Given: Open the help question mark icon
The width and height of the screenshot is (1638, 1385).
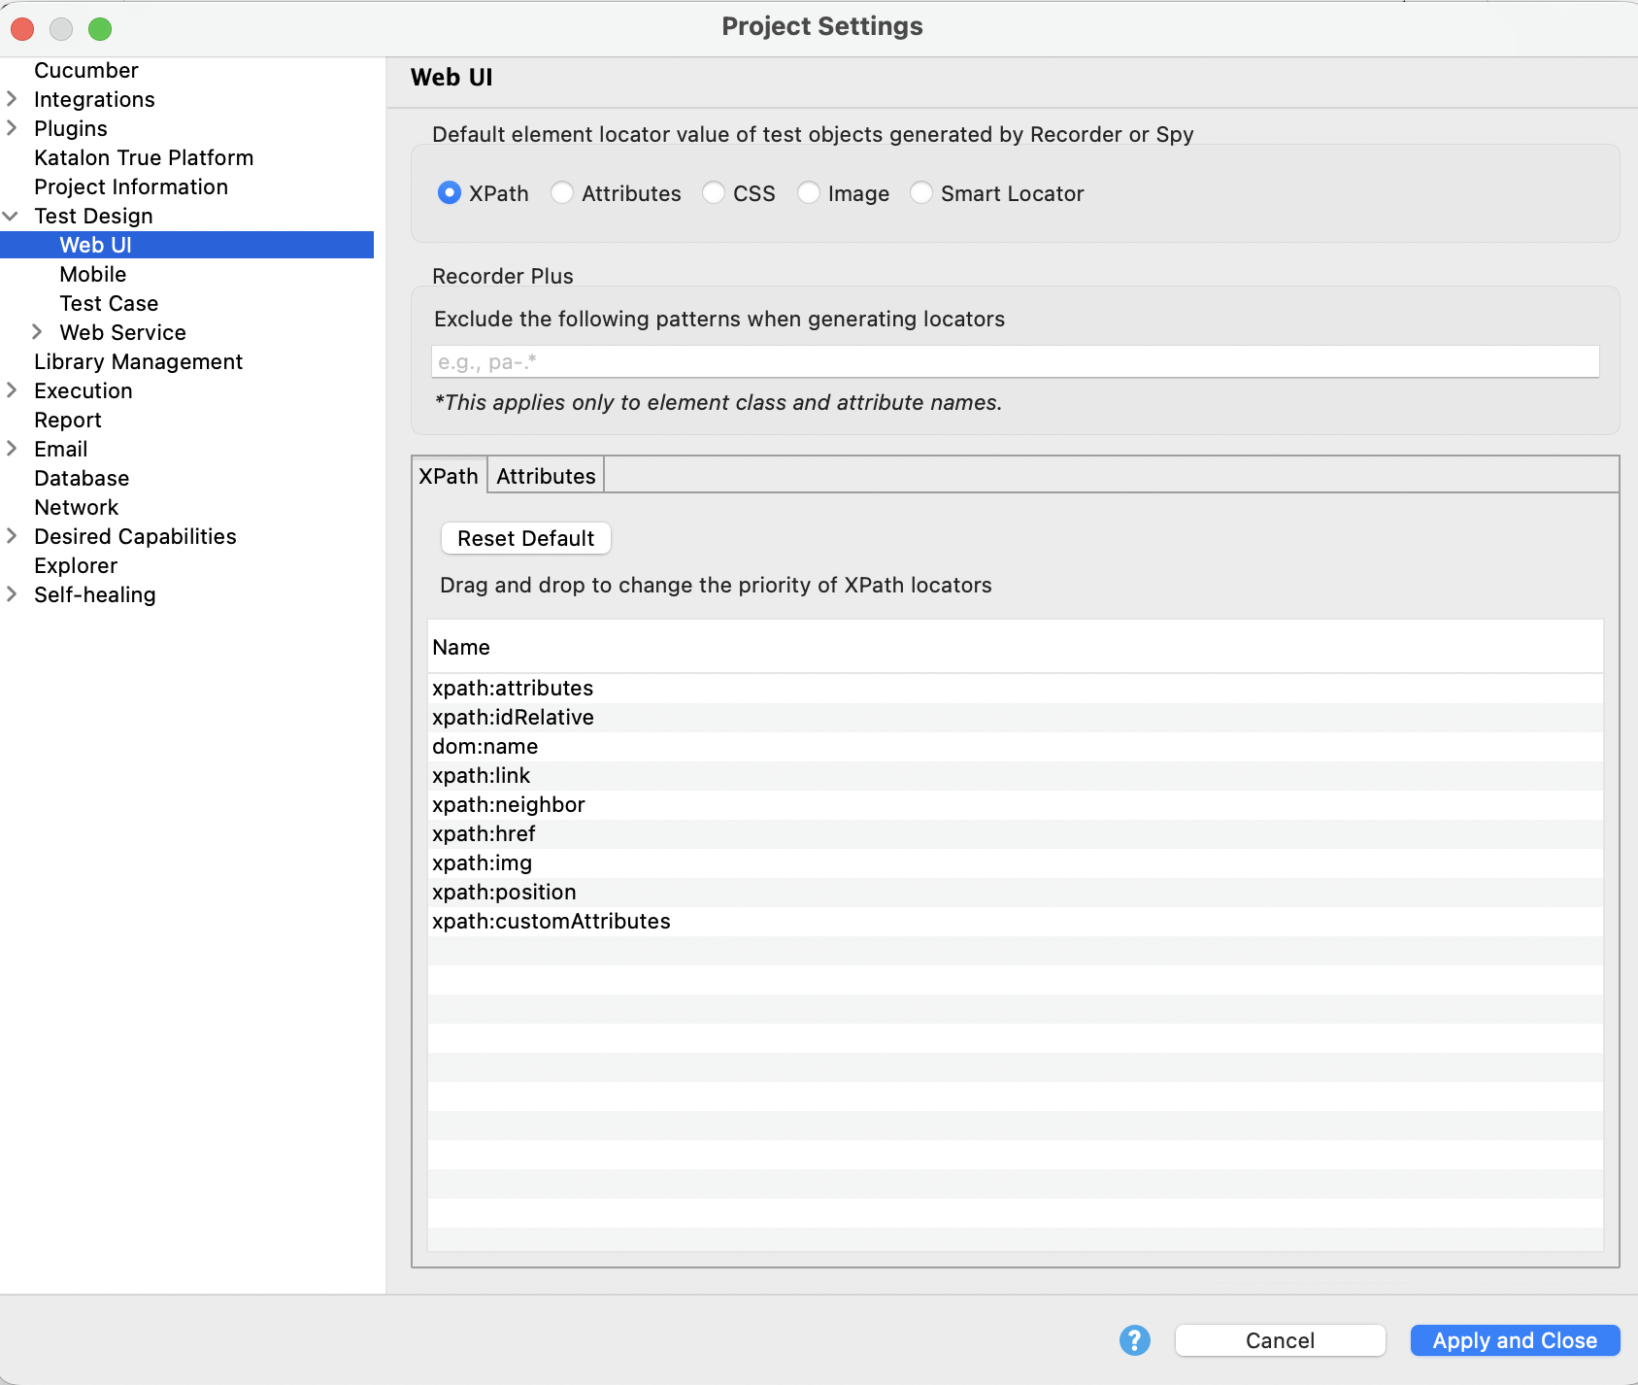Looking at the screenshot, I should (x=1134, y=1340).
